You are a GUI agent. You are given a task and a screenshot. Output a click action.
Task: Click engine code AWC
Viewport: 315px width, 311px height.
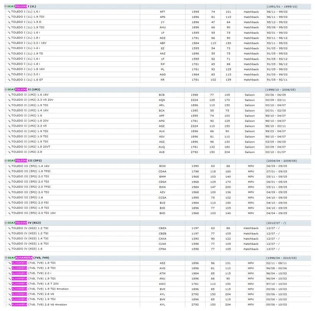coord(162,284)
